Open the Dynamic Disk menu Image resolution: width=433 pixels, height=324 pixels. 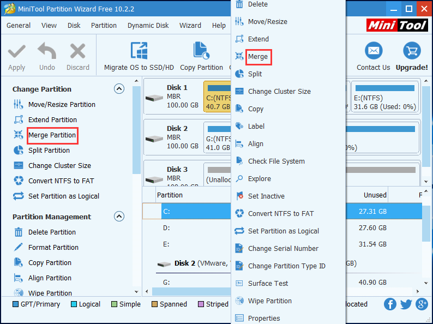pos(148,26)
